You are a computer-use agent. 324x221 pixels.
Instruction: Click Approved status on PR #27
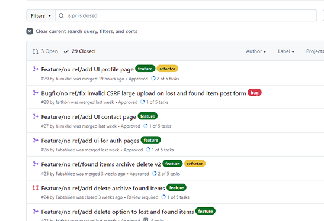[130, 126]
